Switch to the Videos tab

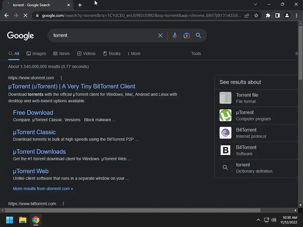point(86,53)
